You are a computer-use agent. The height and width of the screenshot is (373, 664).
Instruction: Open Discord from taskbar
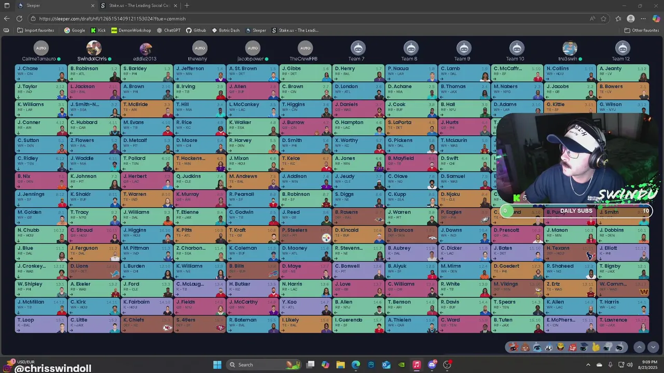[x=432, y=365]
